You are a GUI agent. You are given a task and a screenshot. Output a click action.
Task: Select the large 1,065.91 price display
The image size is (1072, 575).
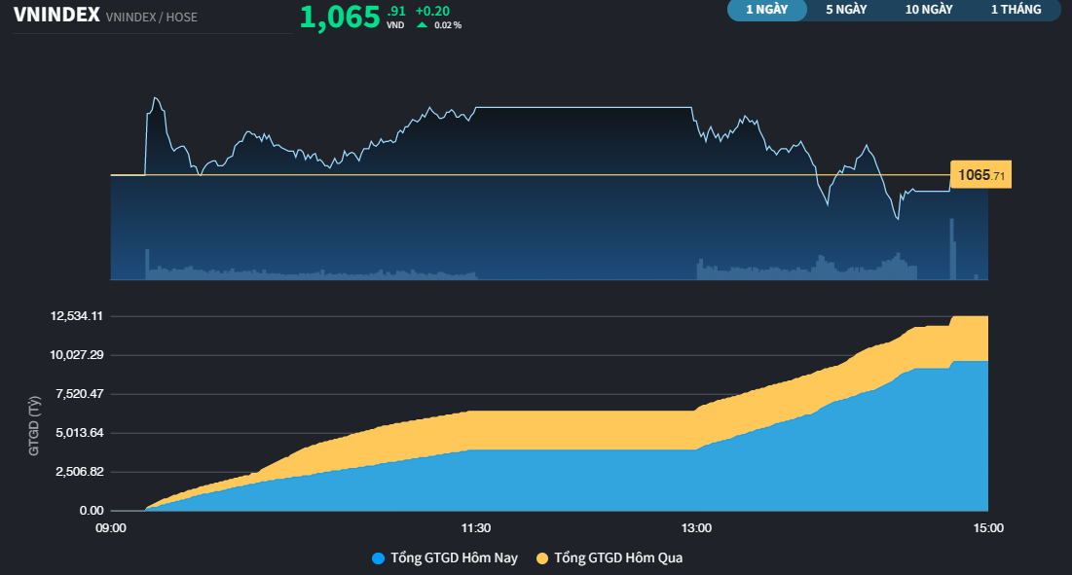click(x=340, y=17)
